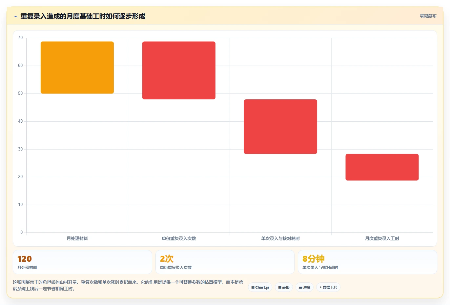Click the 月处理材料 caption under 120

[x=27, y=268]
